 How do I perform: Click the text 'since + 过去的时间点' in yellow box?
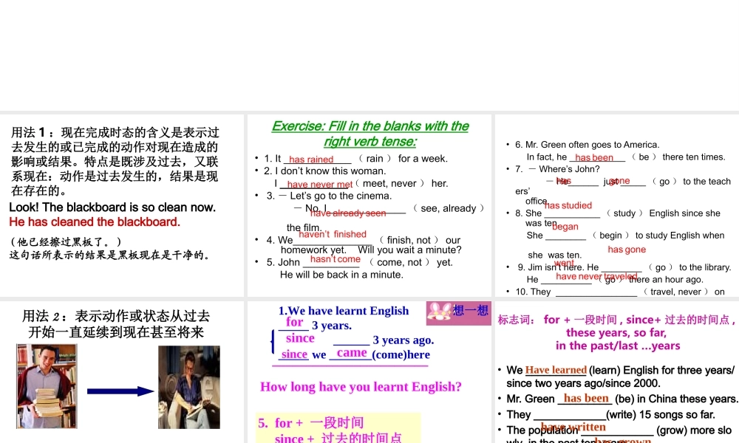point(338,438)
